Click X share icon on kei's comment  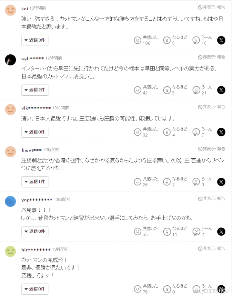coord(221,40)
